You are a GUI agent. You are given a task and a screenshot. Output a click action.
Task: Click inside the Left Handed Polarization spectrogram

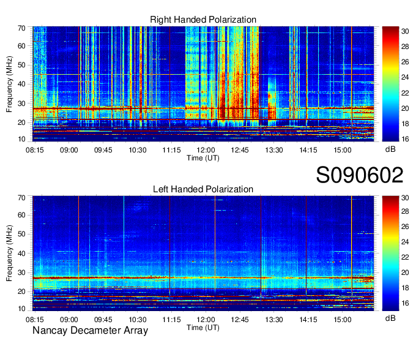click(203, 254)
